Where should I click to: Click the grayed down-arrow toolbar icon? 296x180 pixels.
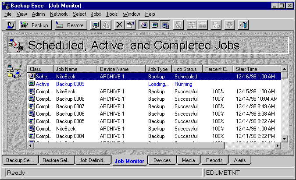230,25
